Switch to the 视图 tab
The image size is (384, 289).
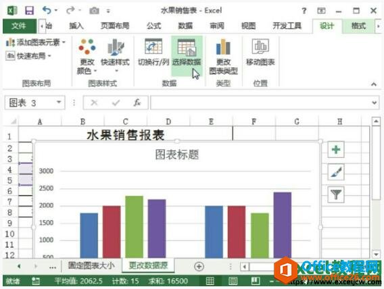249,26
